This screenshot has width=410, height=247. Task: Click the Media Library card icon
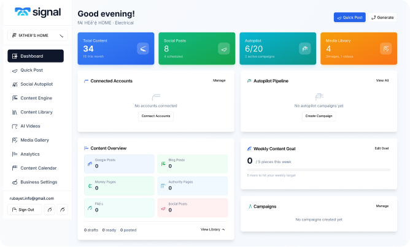(x=385, y=48)
